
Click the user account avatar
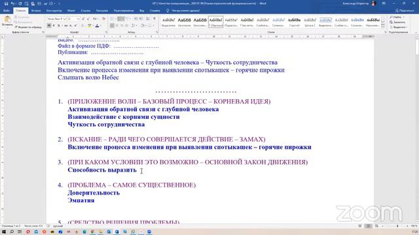point(374,3)
